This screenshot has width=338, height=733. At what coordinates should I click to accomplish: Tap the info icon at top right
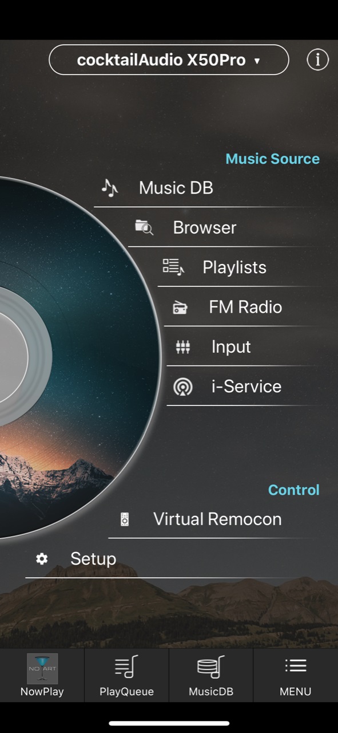click(x=317, y=60)
